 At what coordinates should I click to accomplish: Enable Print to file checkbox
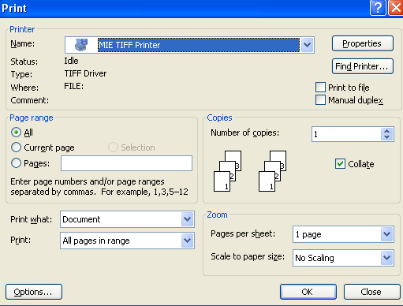tap(320, 88)
